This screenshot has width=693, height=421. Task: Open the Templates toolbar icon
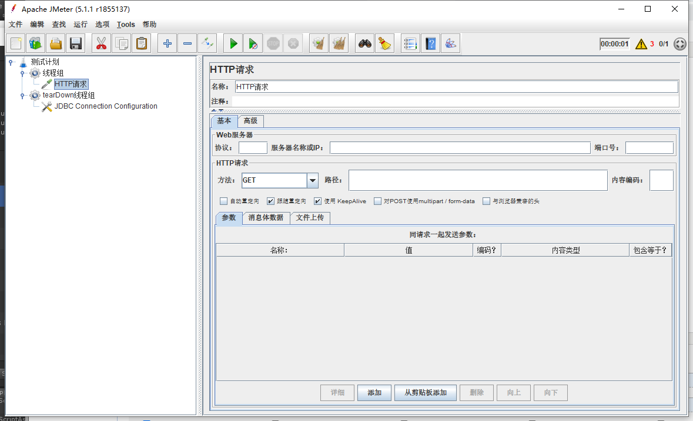point(36,43)
